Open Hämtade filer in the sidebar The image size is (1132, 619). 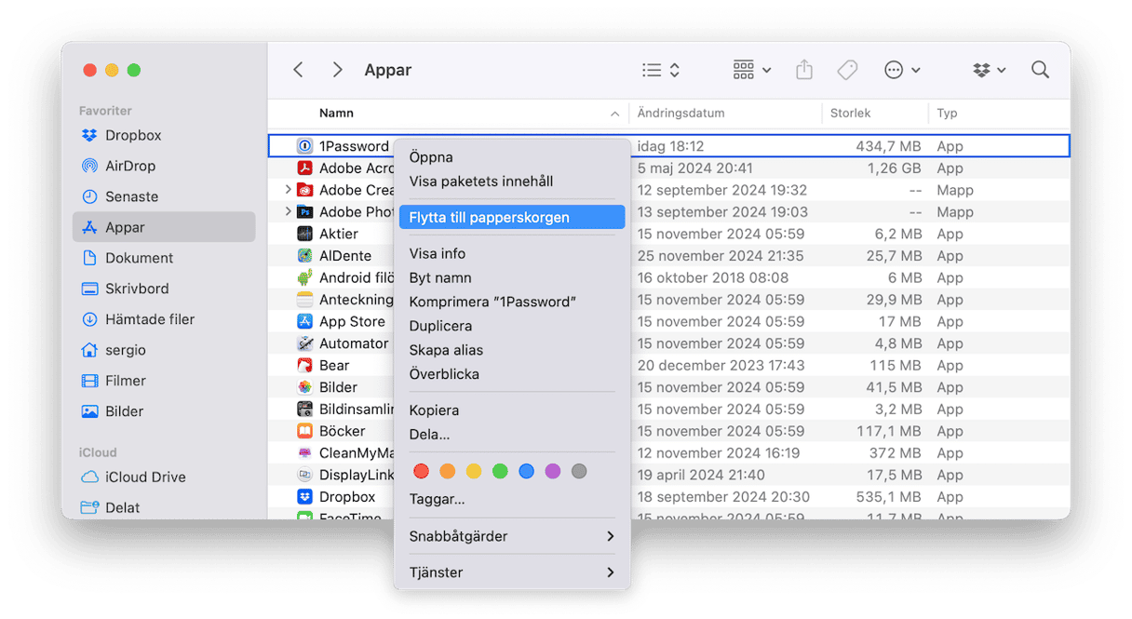pos(164,319)
